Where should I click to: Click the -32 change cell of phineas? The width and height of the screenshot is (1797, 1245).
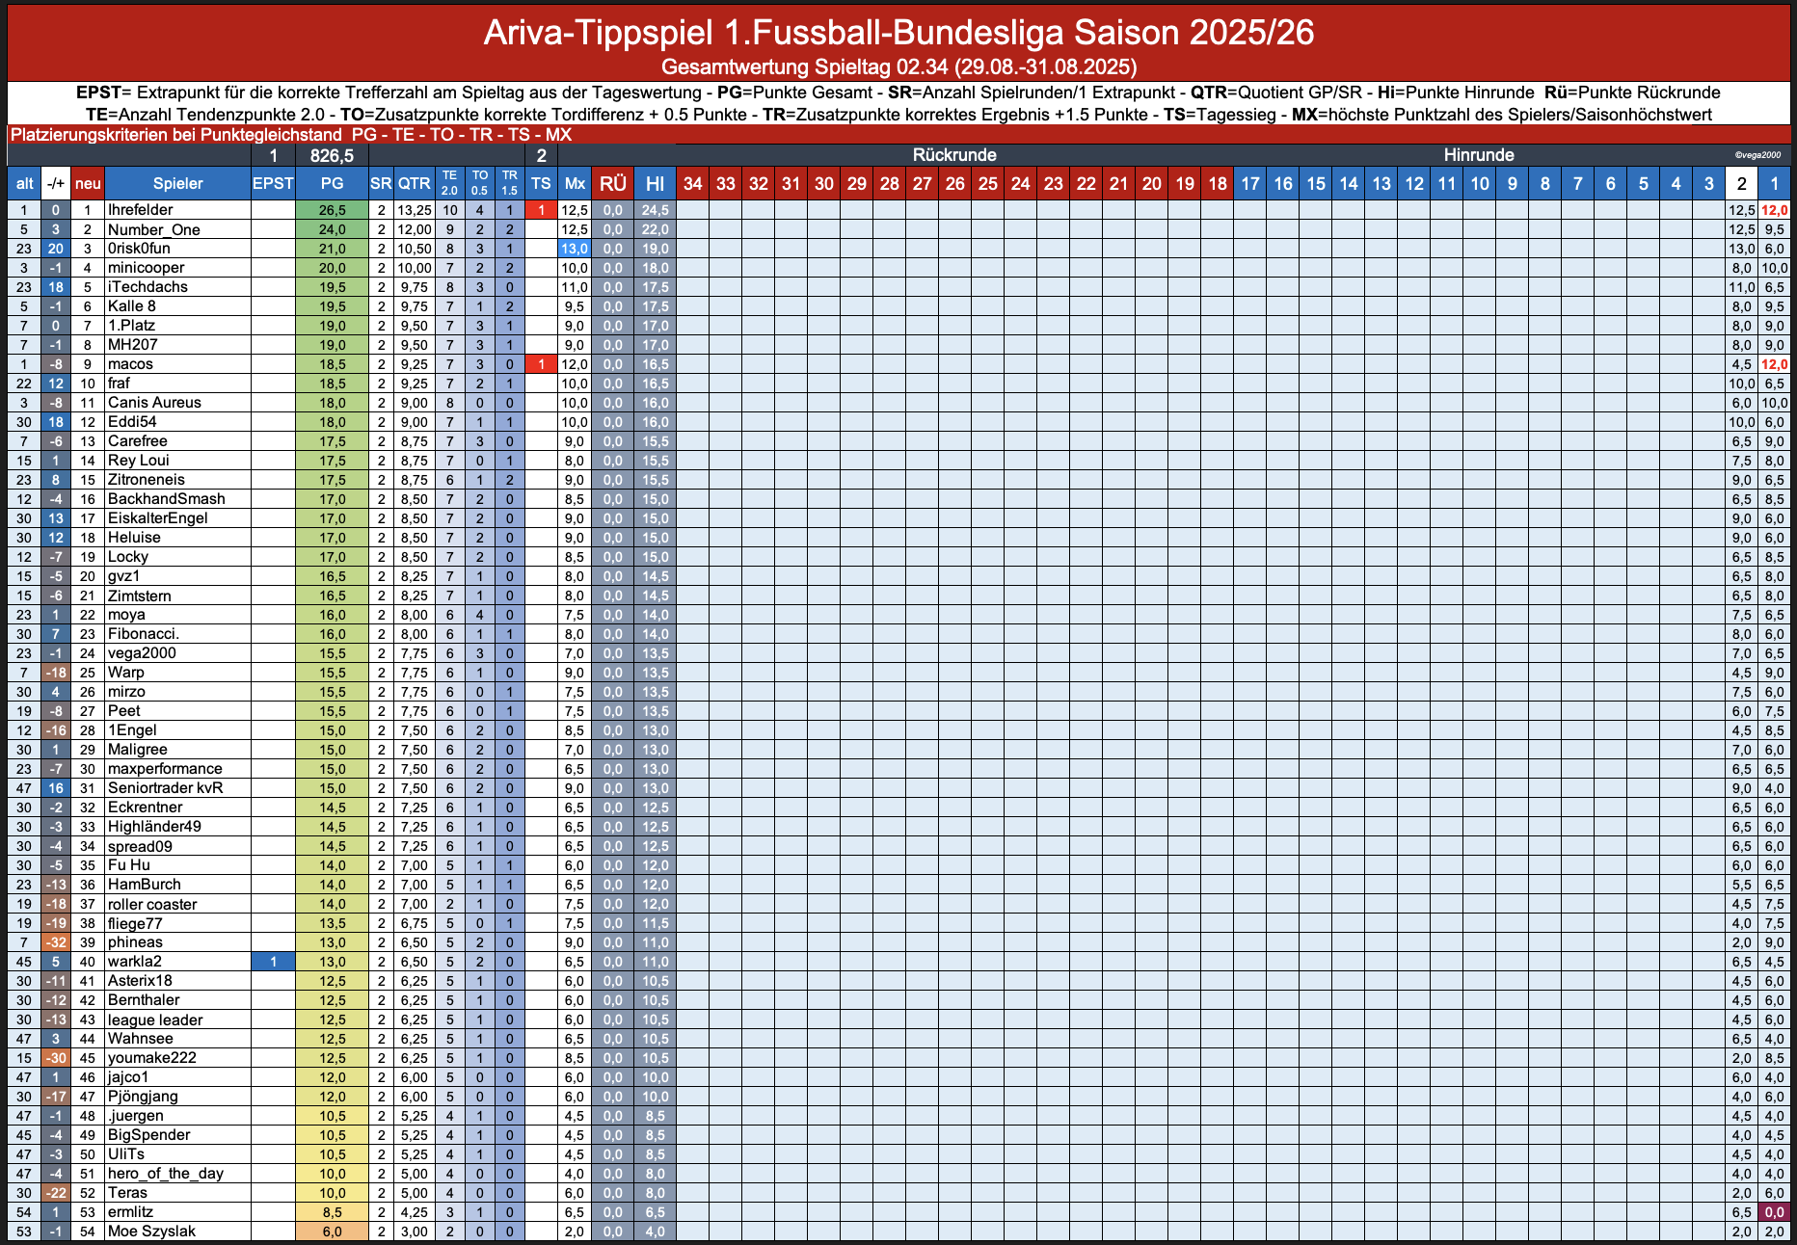[x=56, y=942]
